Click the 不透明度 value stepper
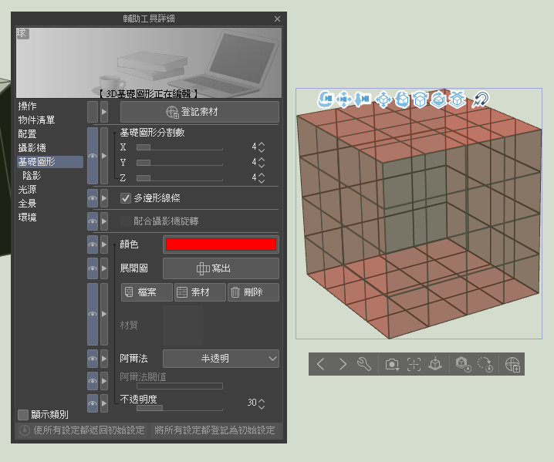554x462 pixels. [x=262, y=403]
